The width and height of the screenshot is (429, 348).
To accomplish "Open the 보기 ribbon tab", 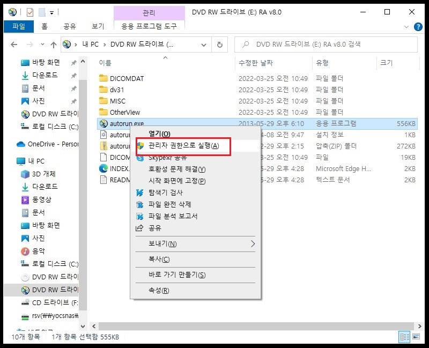I will tap(98, 26).
